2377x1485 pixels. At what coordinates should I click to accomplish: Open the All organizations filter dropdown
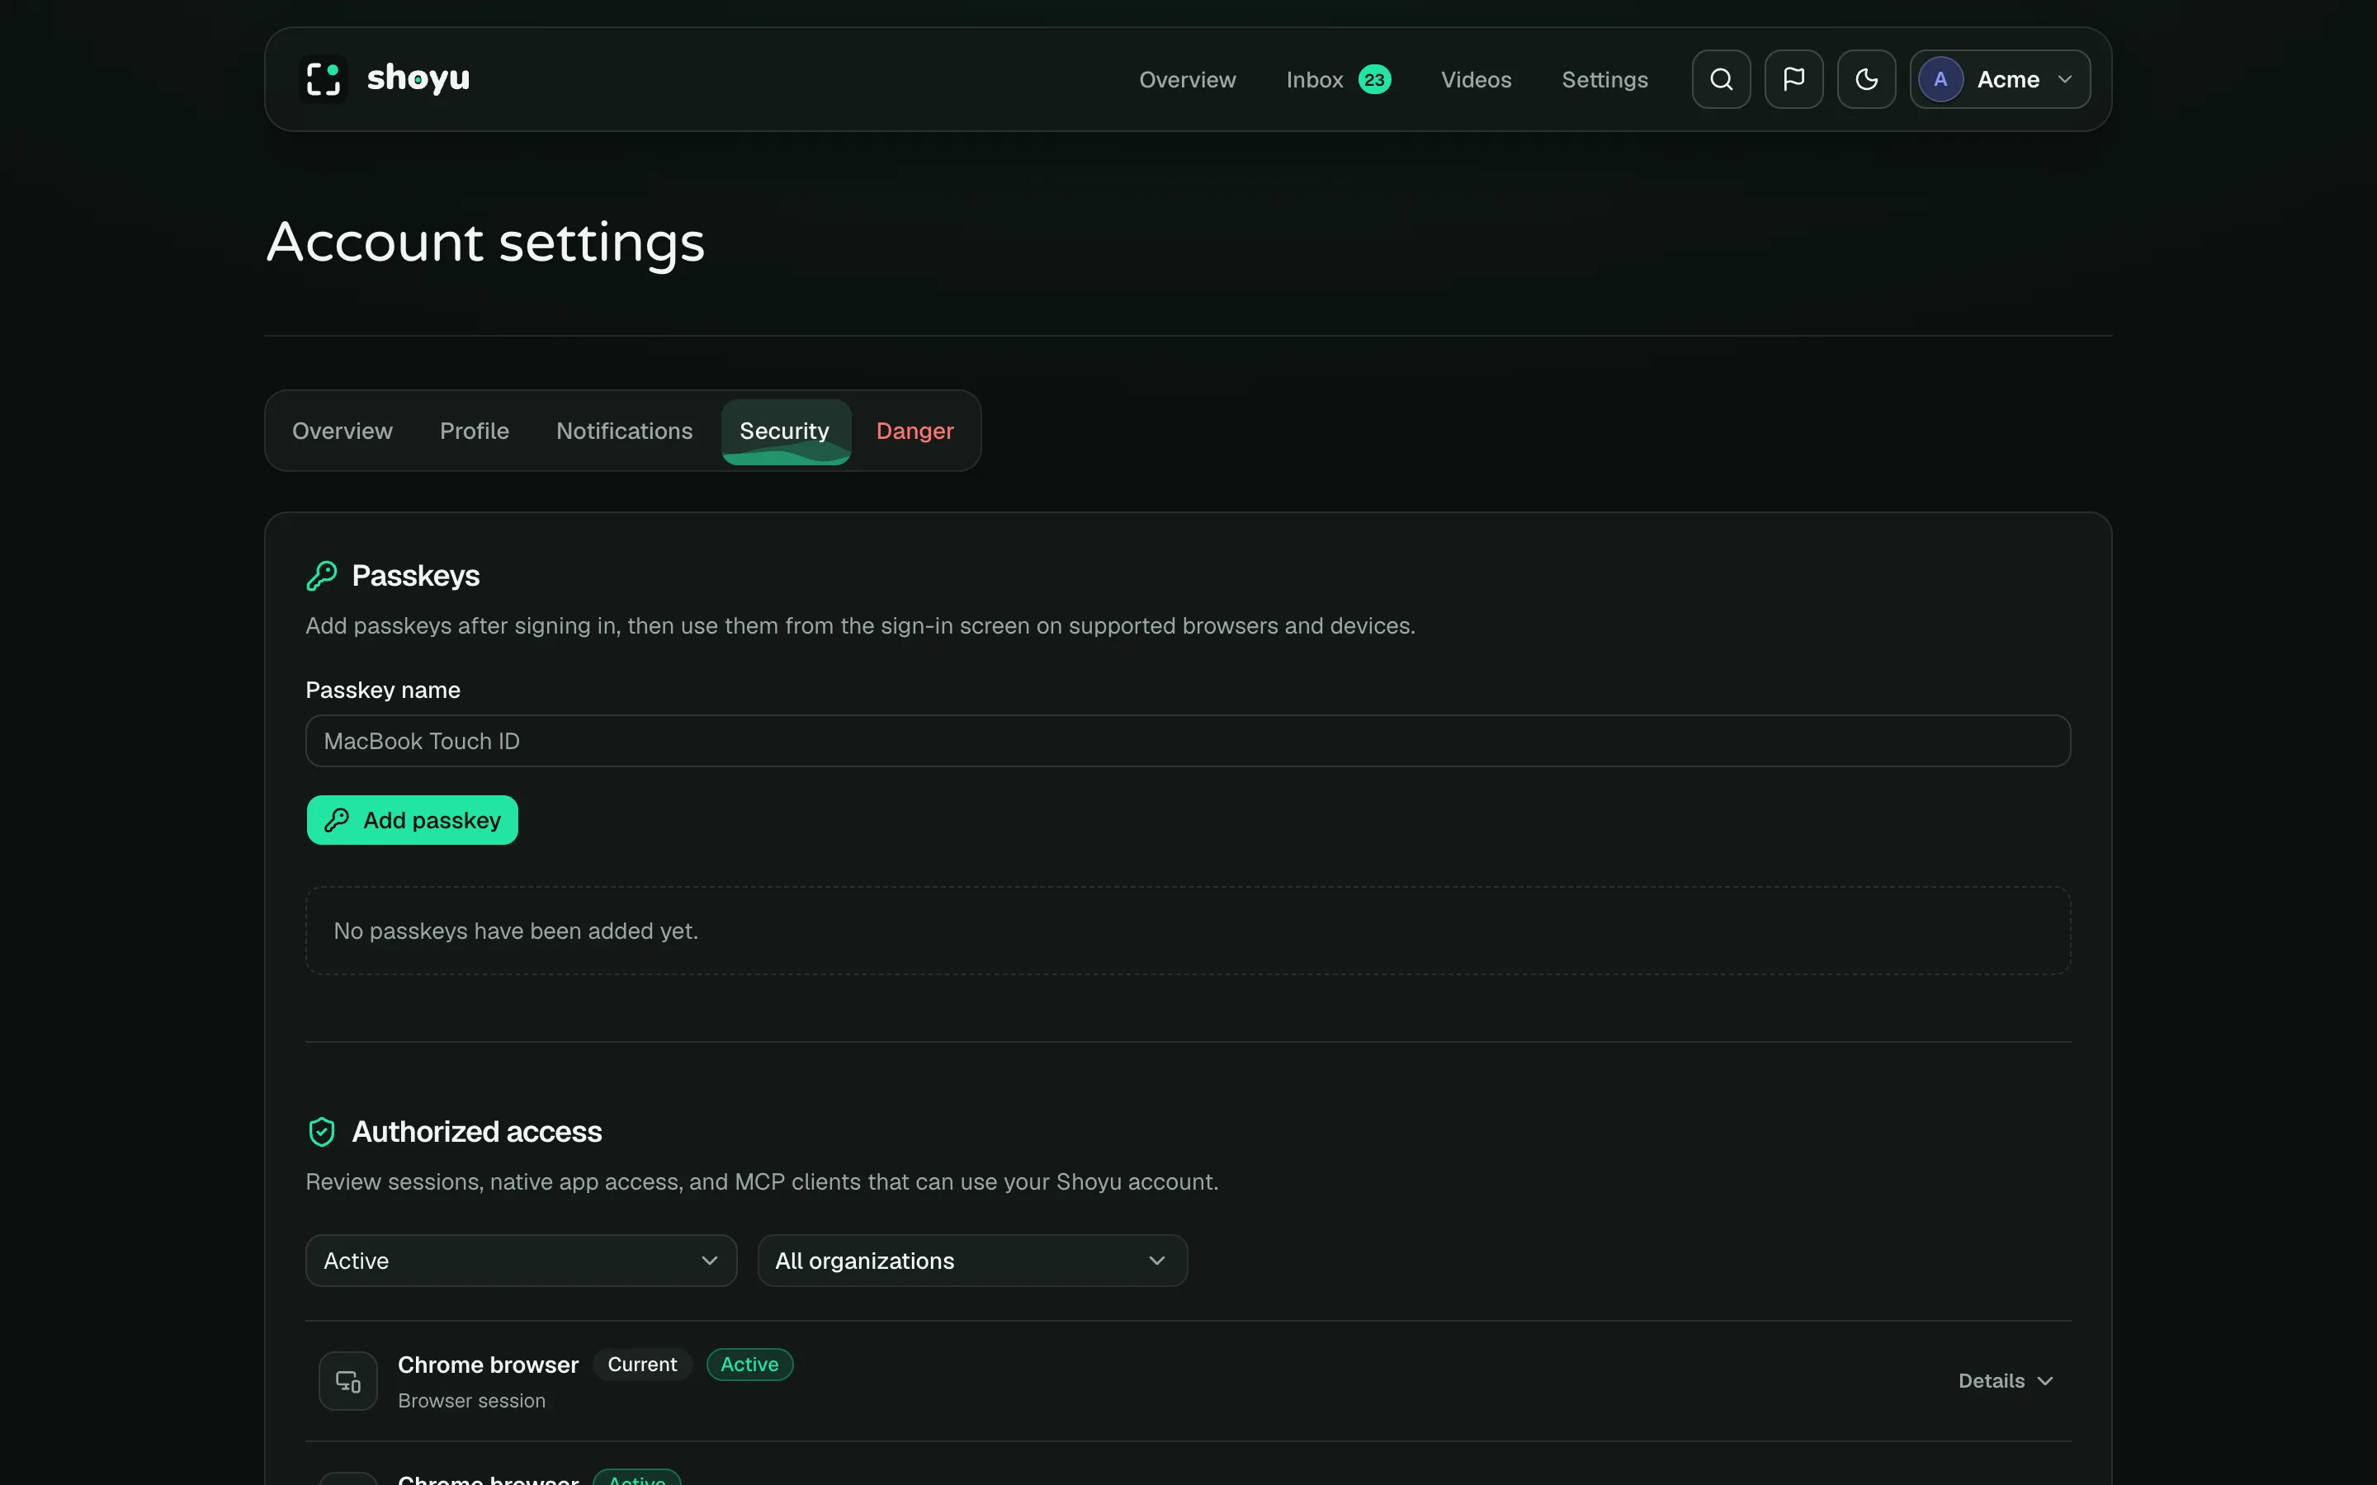971,1260
